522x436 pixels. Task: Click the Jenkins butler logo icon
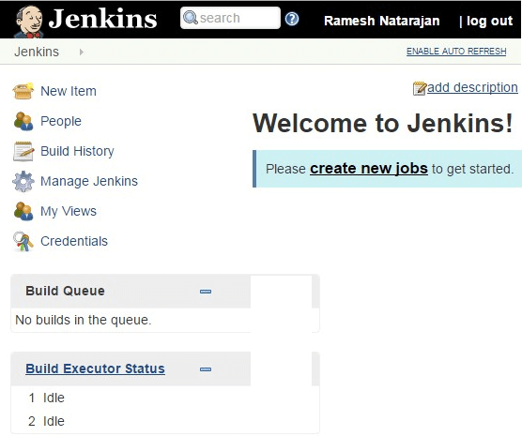tap(29, 22)
